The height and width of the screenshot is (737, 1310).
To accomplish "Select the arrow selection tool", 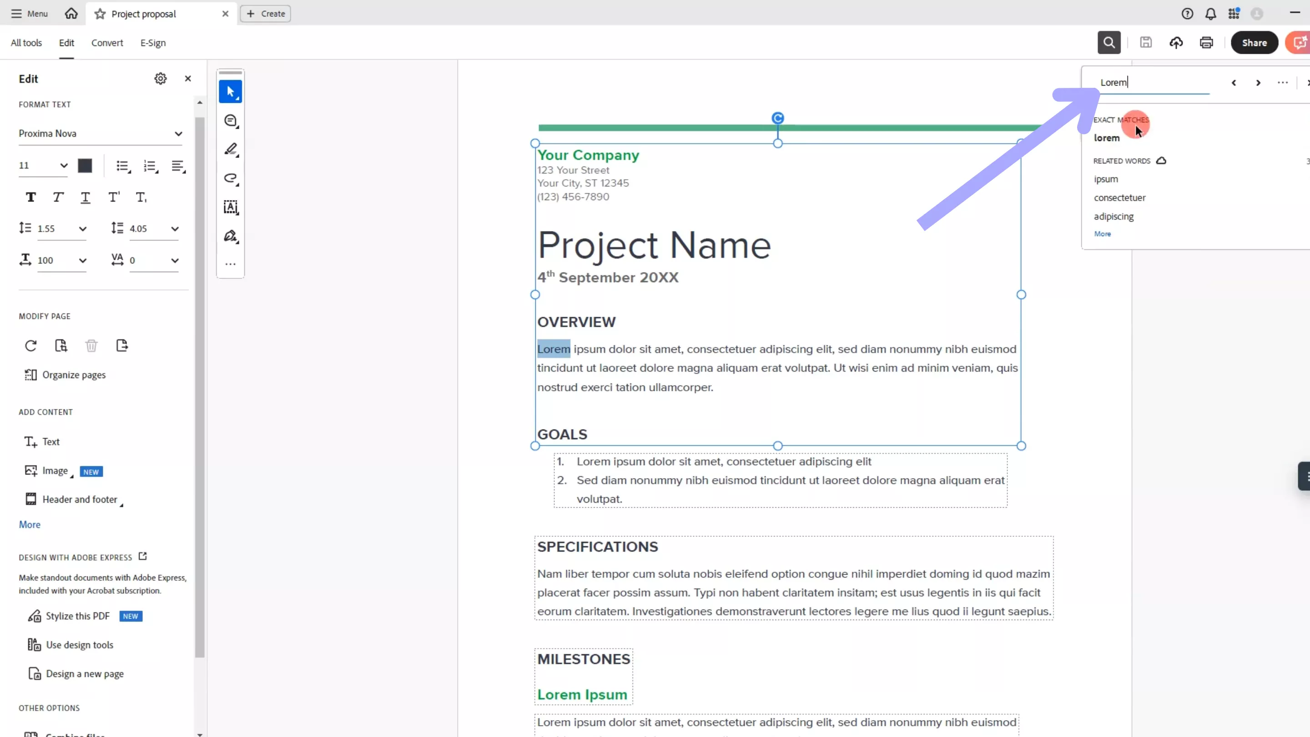I will pos(230,92).
